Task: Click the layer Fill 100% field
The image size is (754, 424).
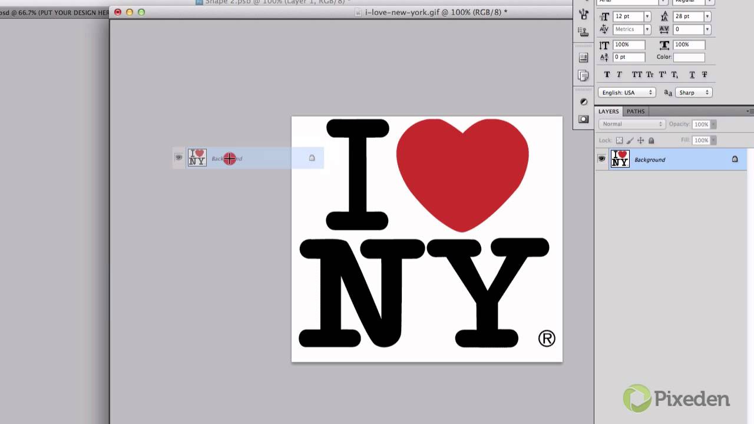Action: [701, 140]
